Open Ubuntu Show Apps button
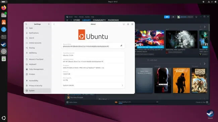The height and width of the screenshot is (122, 218). [x=4, y=118]
